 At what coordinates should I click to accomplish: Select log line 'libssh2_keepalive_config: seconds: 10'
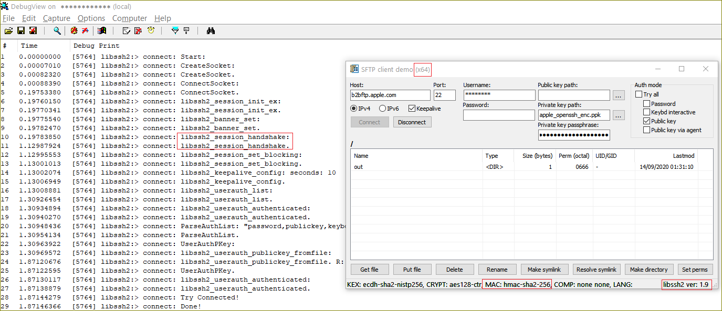258,173
